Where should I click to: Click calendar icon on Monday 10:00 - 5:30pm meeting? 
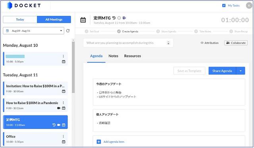click(x=63, y=62)
